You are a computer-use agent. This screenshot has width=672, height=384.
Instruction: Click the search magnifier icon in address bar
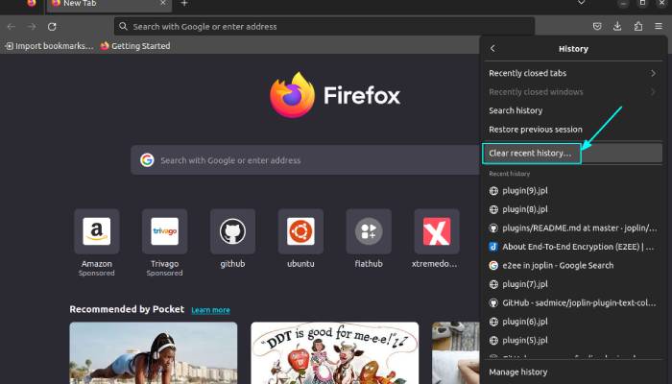[124, 27]
